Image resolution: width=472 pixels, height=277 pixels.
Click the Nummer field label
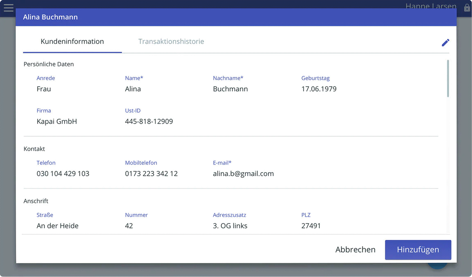136,215
